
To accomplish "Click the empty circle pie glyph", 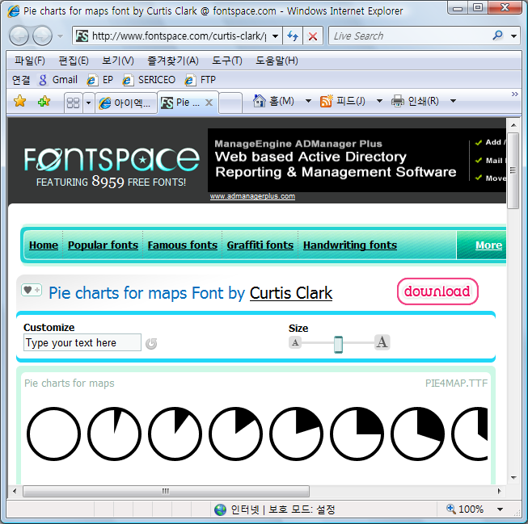I will point(54,434).
